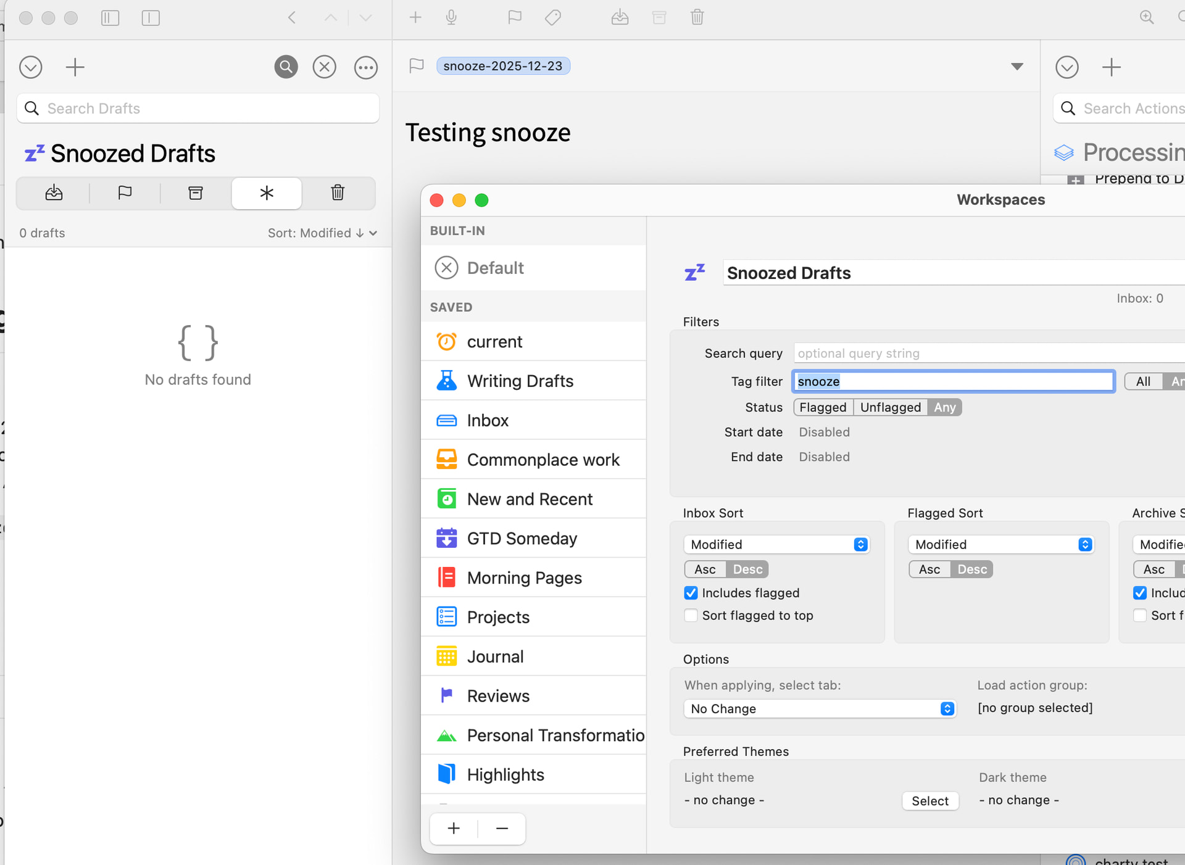This screenshot has height=865, width=1185.
Task: Add a new workspace with plus button
Action: click(x=454, y=828)
